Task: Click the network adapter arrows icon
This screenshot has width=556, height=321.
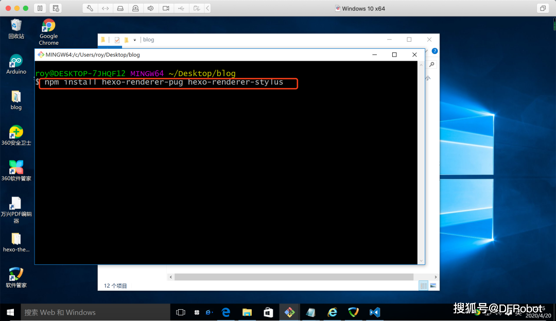Action: [x=106, y=8]
